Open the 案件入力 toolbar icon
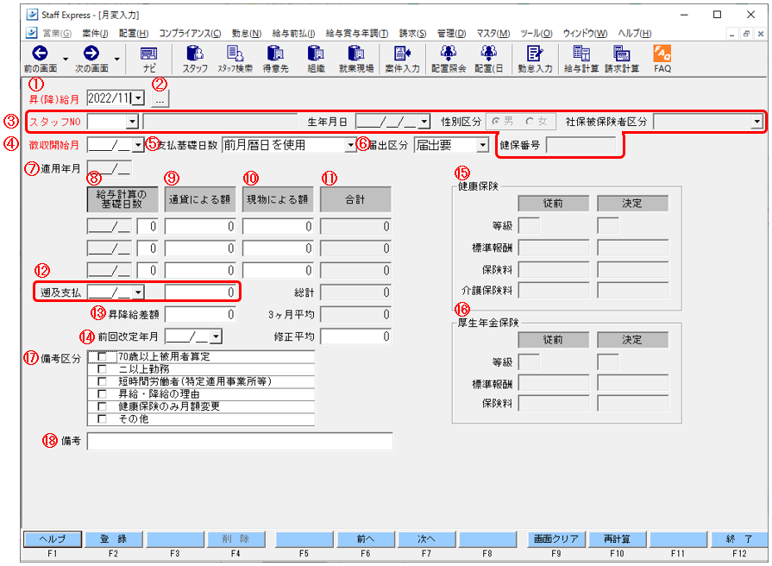Viewport: 772px width, 566px height. coord(402,53)
